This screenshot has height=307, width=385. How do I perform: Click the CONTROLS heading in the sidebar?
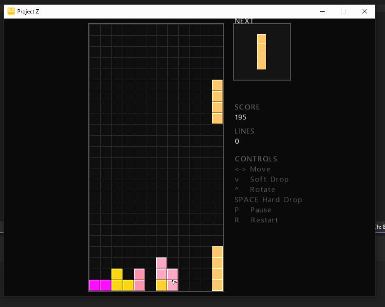tap(255, 158)
